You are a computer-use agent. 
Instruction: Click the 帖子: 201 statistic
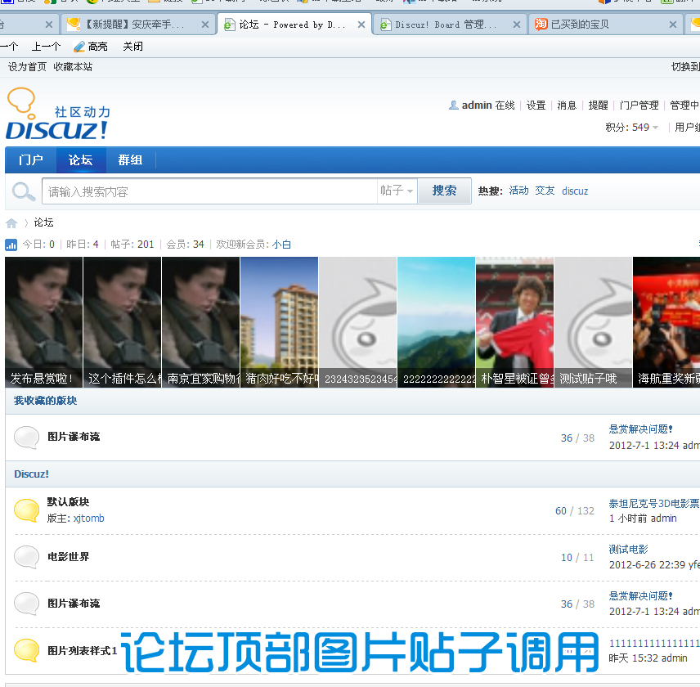[132, 245]
